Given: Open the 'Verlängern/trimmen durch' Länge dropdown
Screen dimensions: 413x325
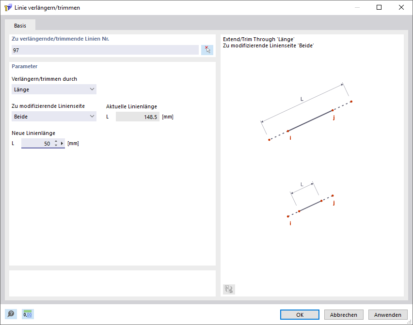Looking at the screenshot, I should pyautogui.click(x=54, y=89).
